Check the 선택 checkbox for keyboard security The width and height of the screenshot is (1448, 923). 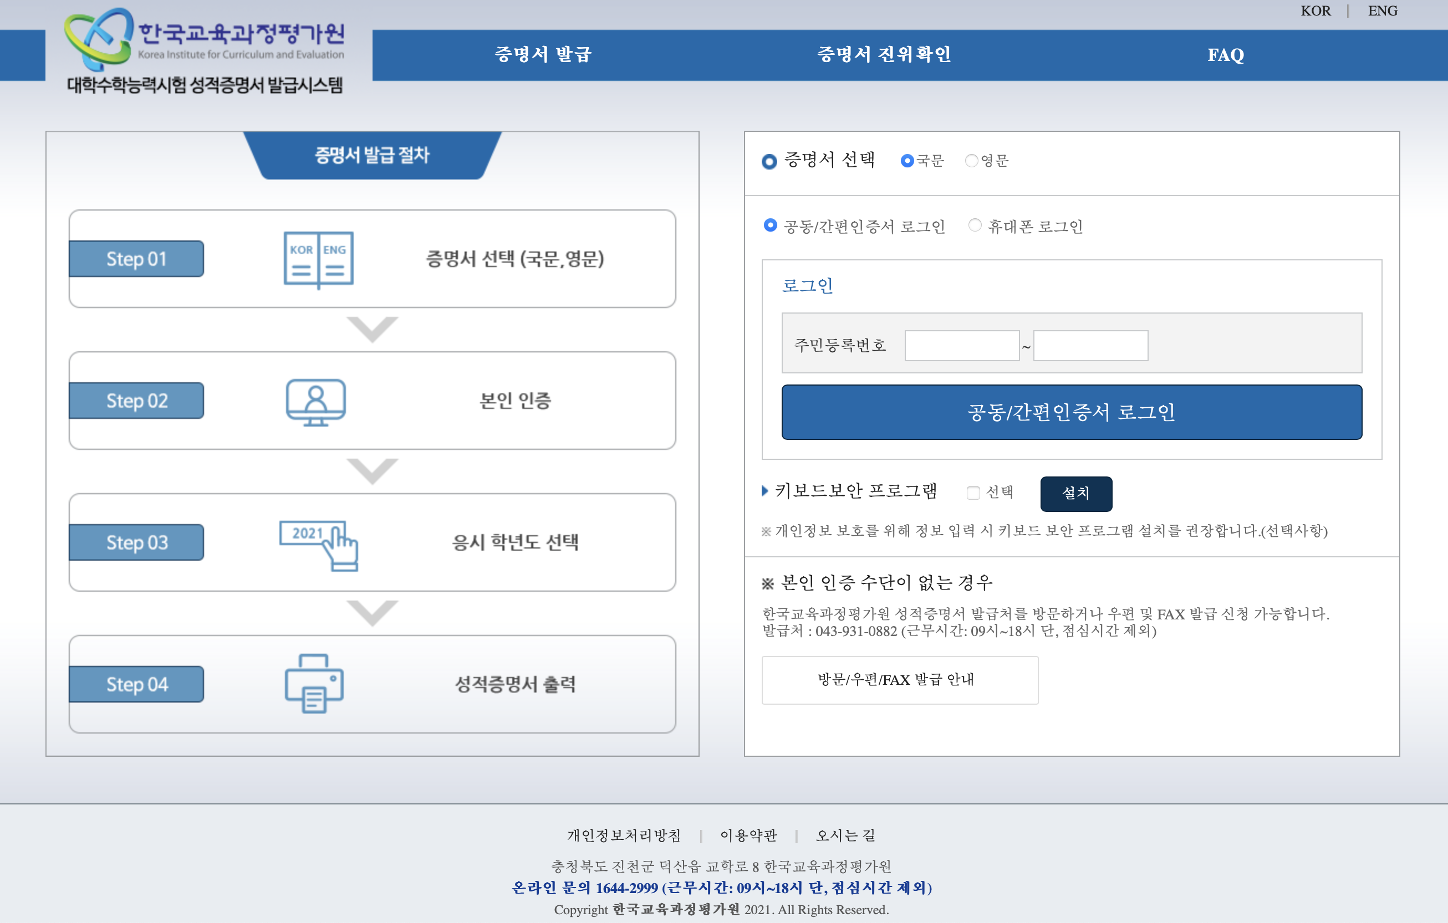(972, 493)
